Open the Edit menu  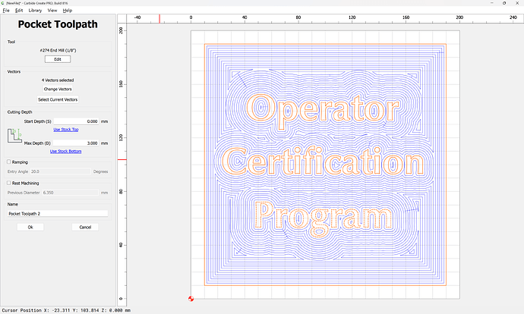pyautogui.click(x=19, y=11)
